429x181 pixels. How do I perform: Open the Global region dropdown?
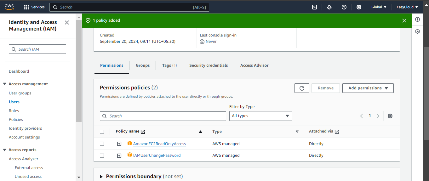(x=379, y=7)
